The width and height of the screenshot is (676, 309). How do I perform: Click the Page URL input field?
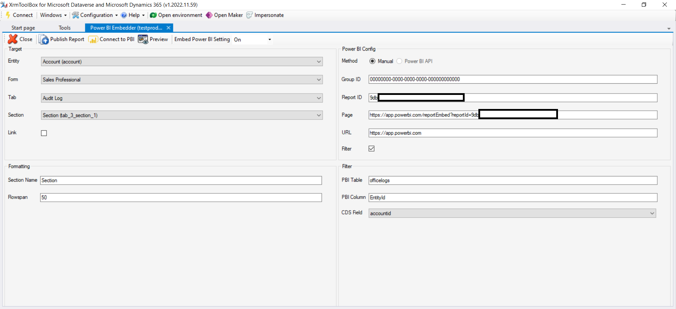pos(513,115)
